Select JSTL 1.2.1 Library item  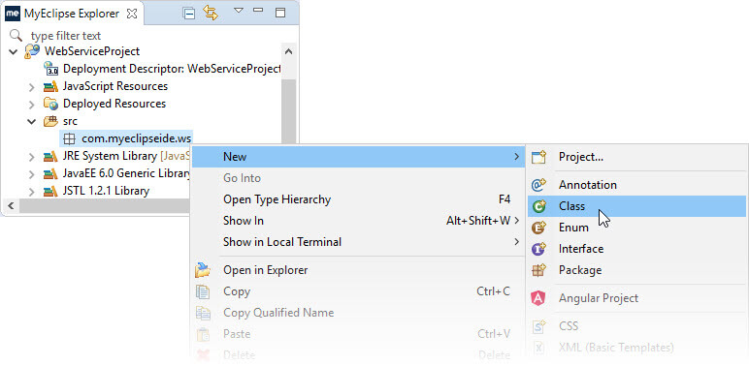tap(106, 191)
